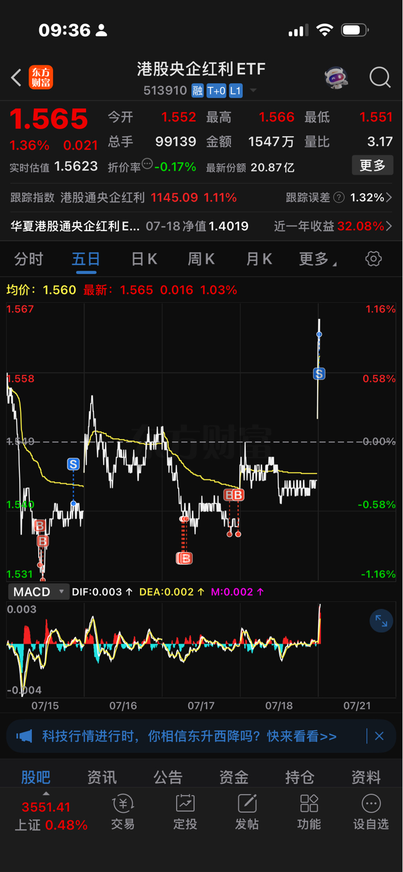Tap the 融 margin tag
The image size is (403, 872).
pyautogui.click(x=197, y=91)
